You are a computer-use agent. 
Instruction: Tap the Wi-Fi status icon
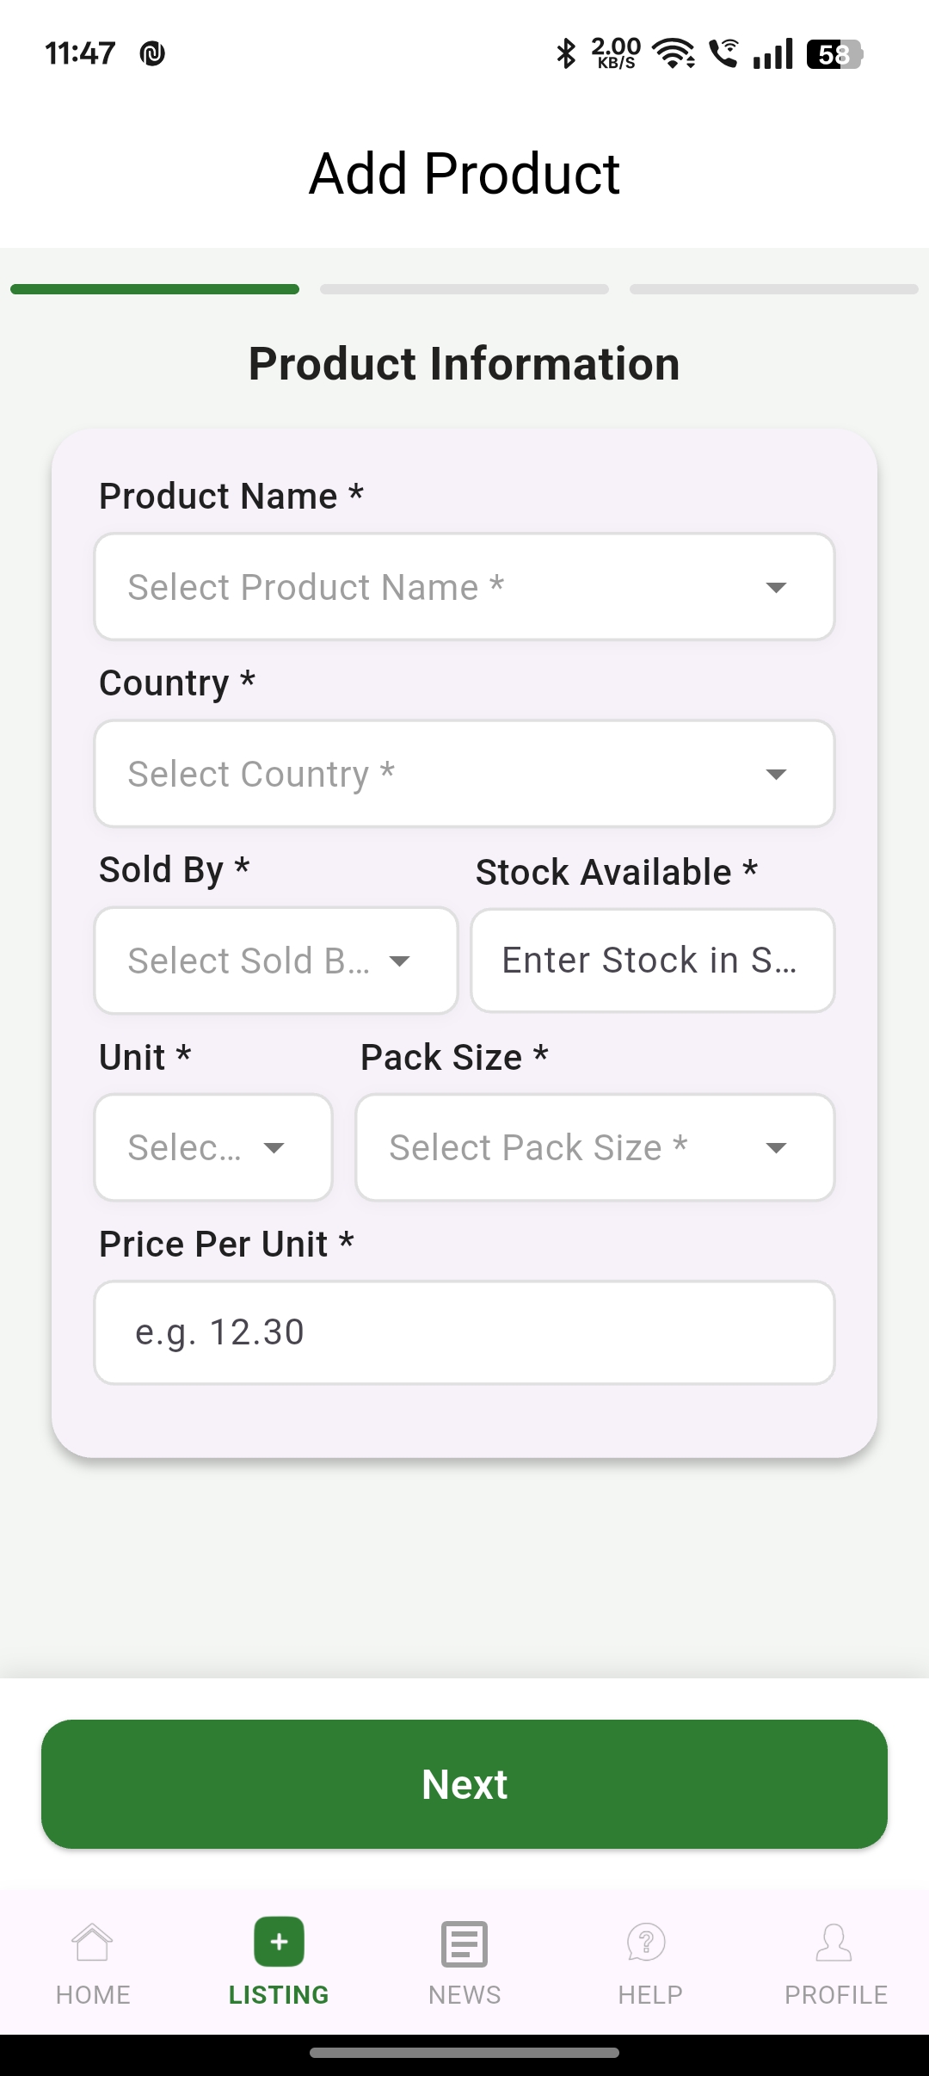pyautogui.click(x=674, y=53)
